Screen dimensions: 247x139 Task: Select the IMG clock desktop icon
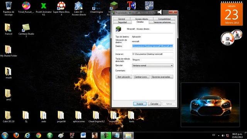[x=149, y=6]
